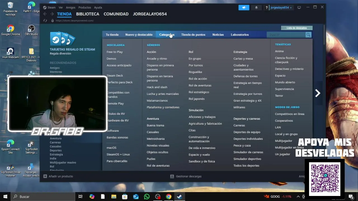Click the store URL address bar
Viewport: 358px width, 201px height.
click(74, 21)
